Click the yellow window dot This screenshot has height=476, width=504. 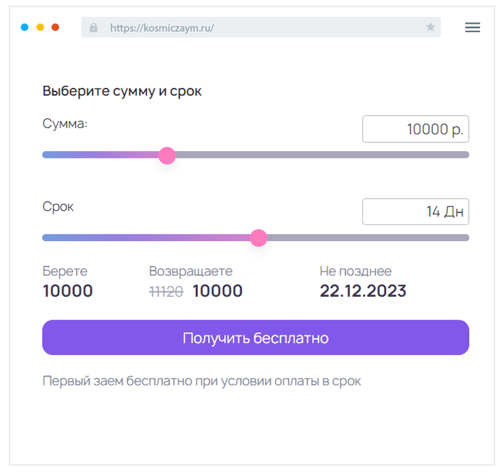click(x=40, y=28)
